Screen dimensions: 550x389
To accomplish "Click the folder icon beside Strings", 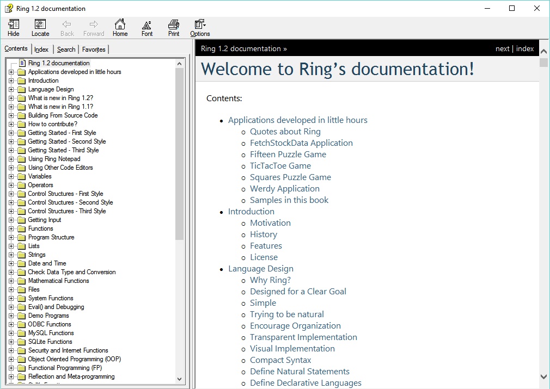I will tap(22, 255).
